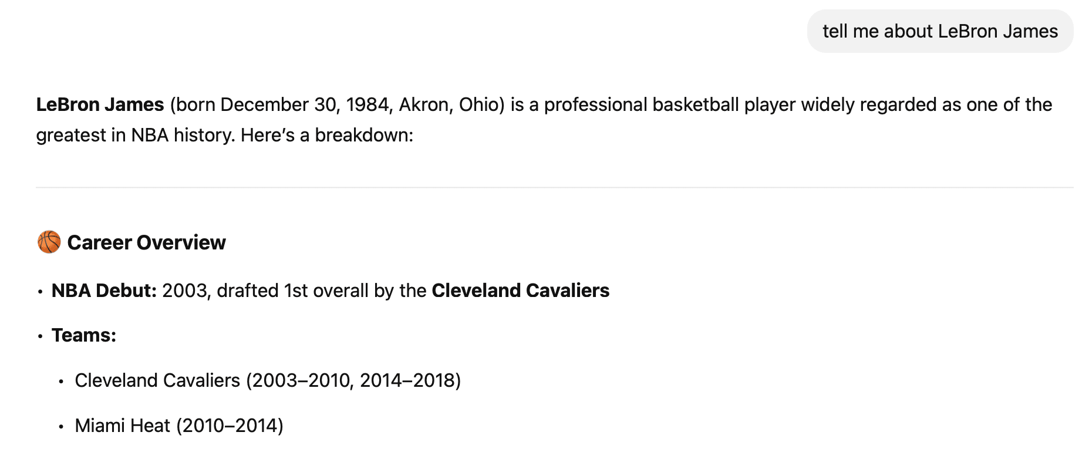Click the NBA Debut bold label
This screenshot has width=1089, height=459.
(x=104, y=291)
